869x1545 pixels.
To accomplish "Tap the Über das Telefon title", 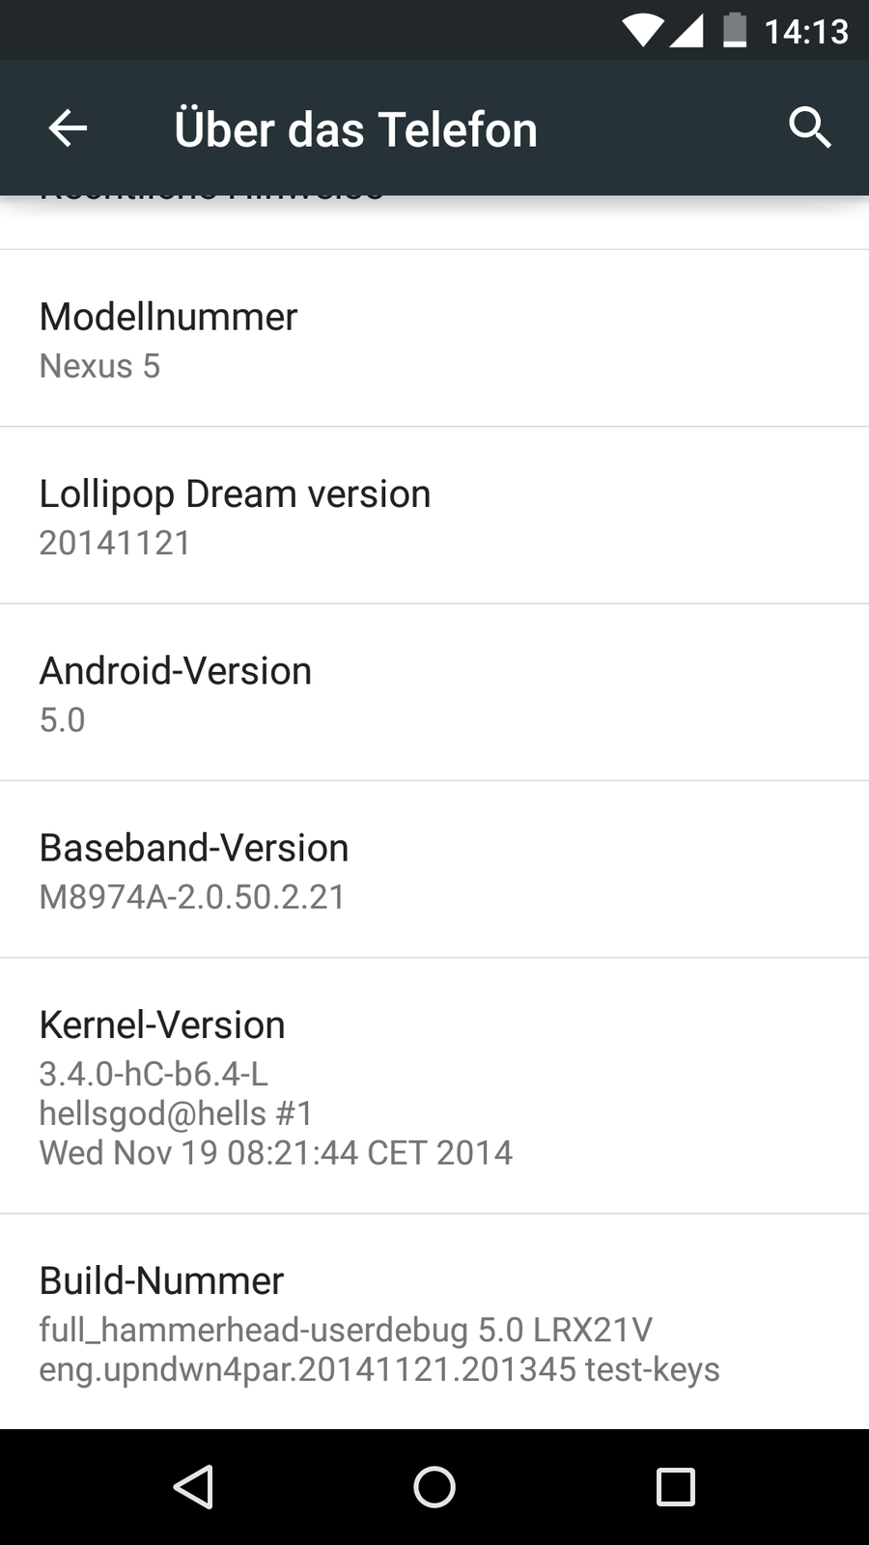I will click(x=355, y=129).
